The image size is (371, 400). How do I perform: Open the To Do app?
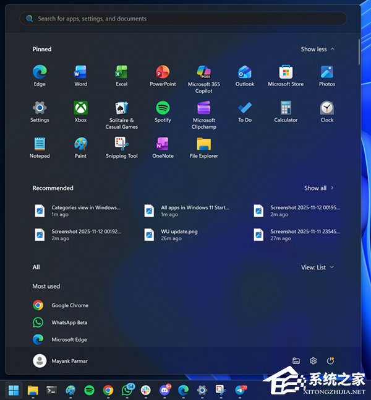tap(245, 111)
